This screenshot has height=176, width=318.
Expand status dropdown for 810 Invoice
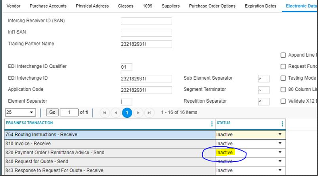[x=280, y=143]
